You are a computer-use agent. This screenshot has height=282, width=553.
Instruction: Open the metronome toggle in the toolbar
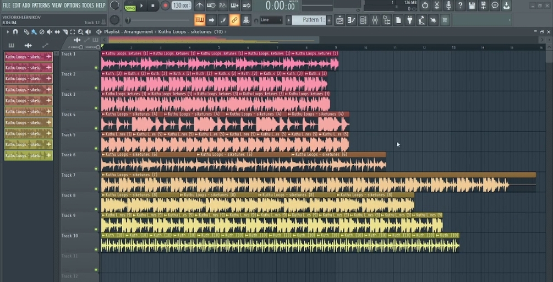[x=199, y=6]
